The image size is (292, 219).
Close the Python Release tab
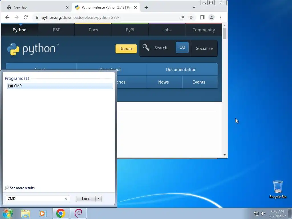[135, 7]
